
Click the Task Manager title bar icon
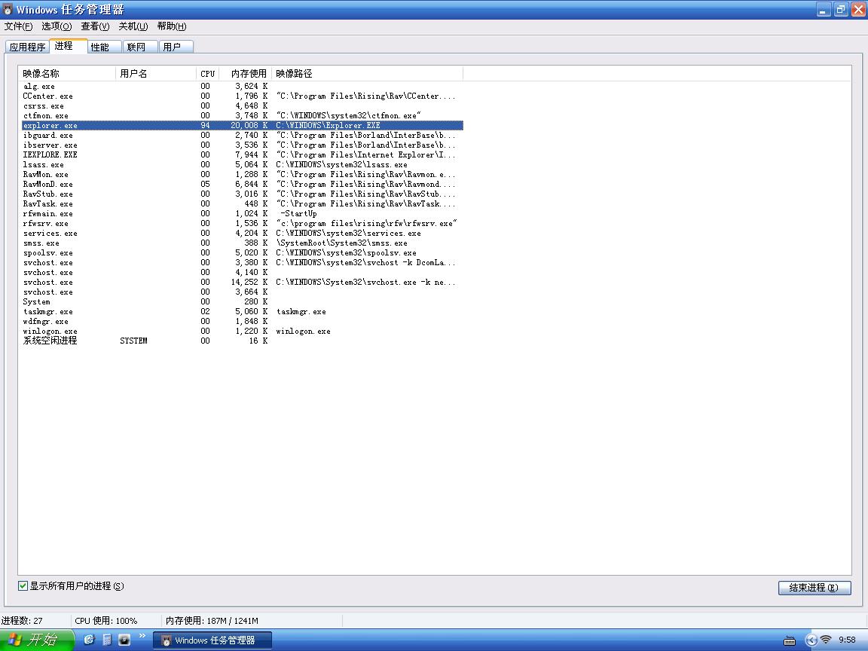(x=8, y=9)
